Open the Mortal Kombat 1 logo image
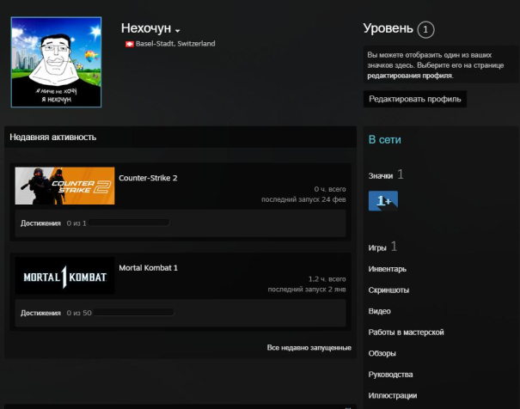The width and height of the screenshot is (520, 409). tap(64, 277)
